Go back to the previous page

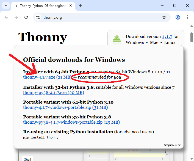click(x=6, y=17)
